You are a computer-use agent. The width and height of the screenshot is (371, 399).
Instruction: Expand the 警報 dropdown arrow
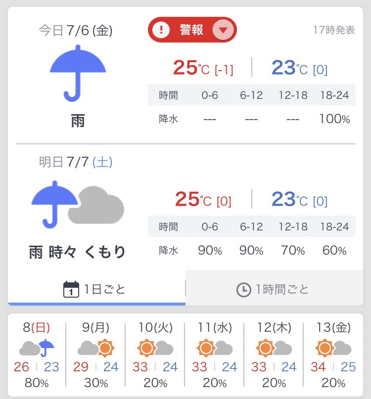223,30
